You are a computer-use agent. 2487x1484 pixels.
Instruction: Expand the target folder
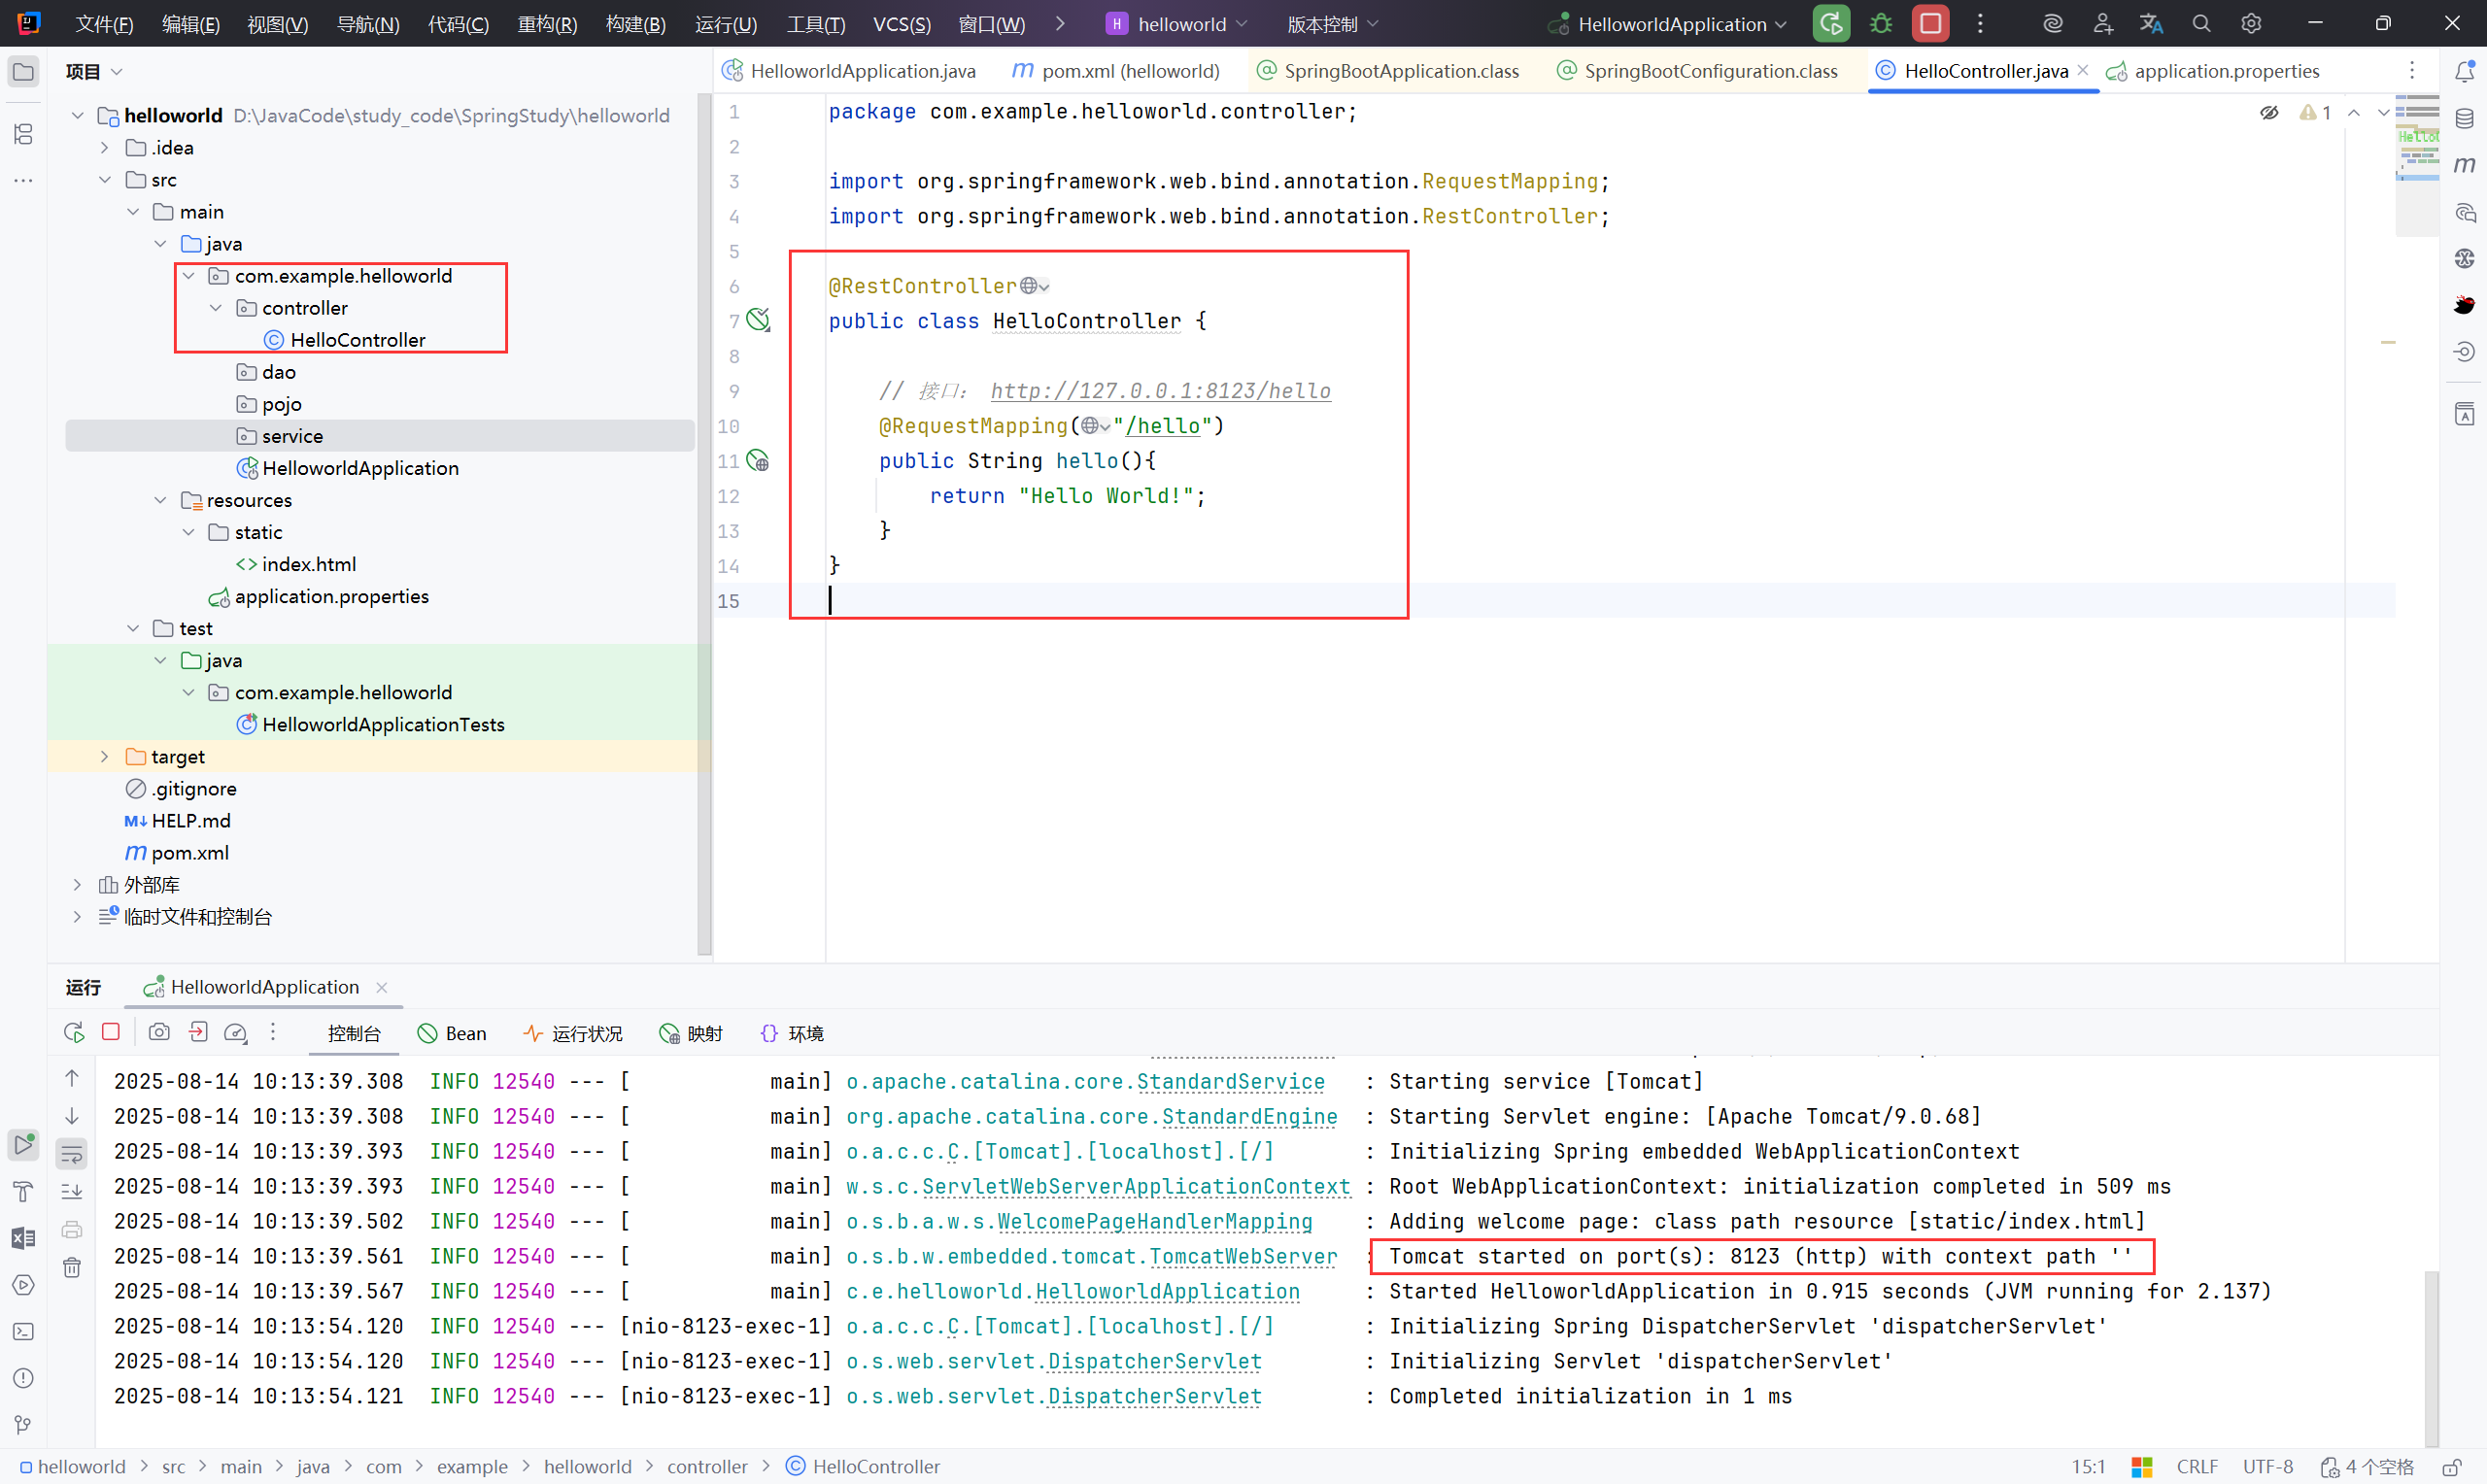pos(104,757)
